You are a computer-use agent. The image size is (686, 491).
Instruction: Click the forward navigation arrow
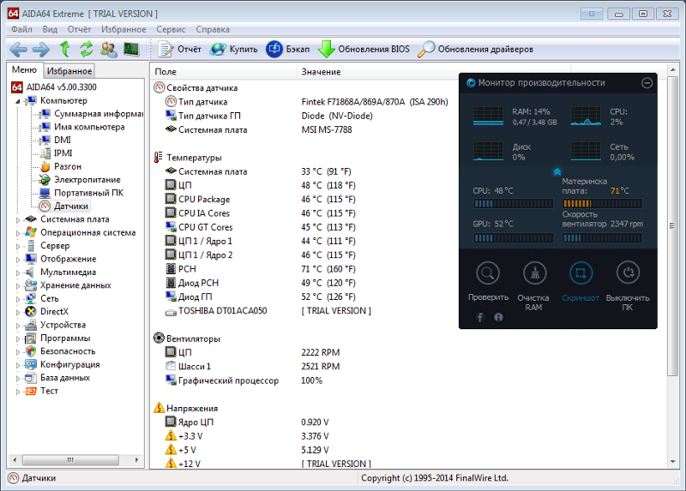[x=41, y=50]
